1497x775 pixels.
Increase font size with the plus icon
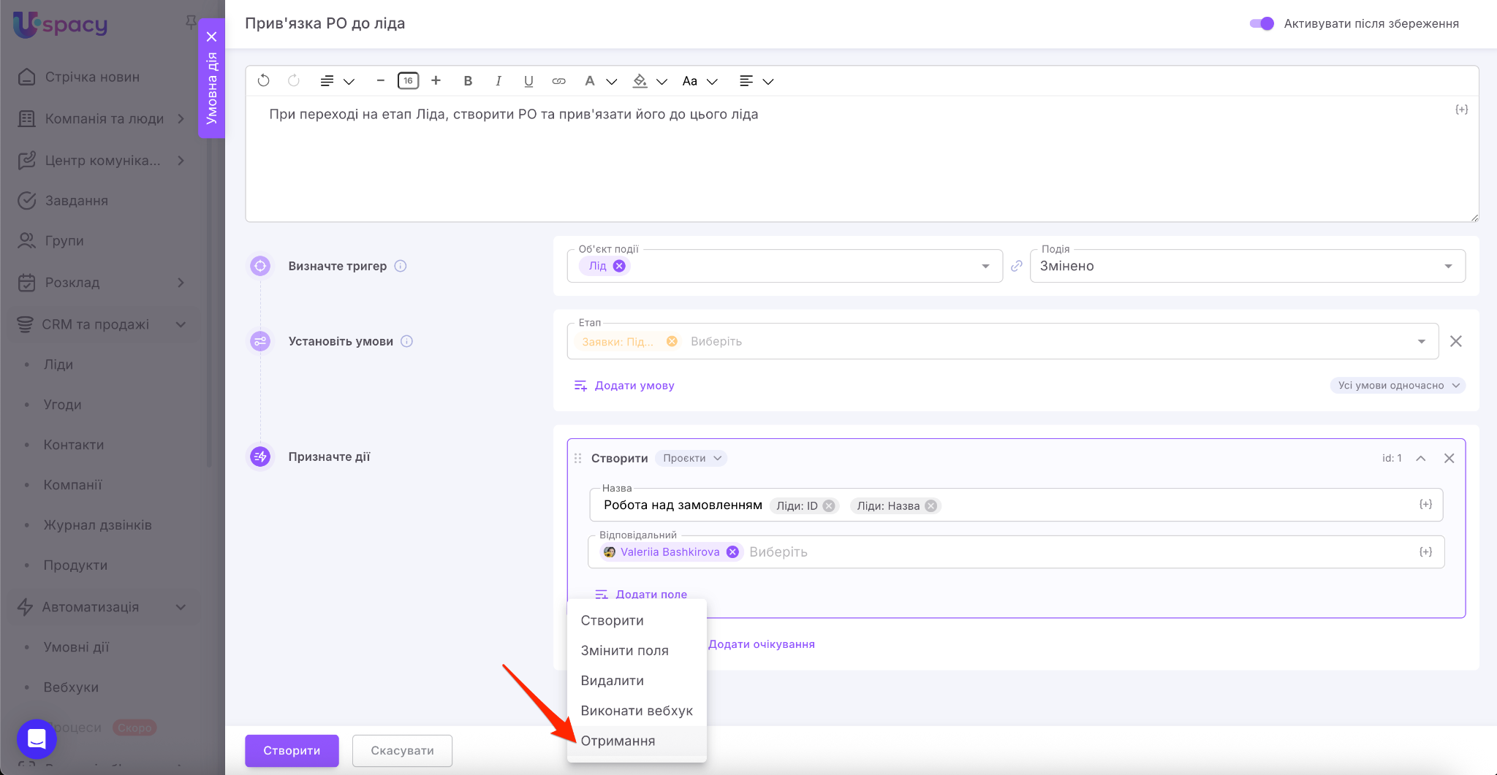[x=436, y=81]
